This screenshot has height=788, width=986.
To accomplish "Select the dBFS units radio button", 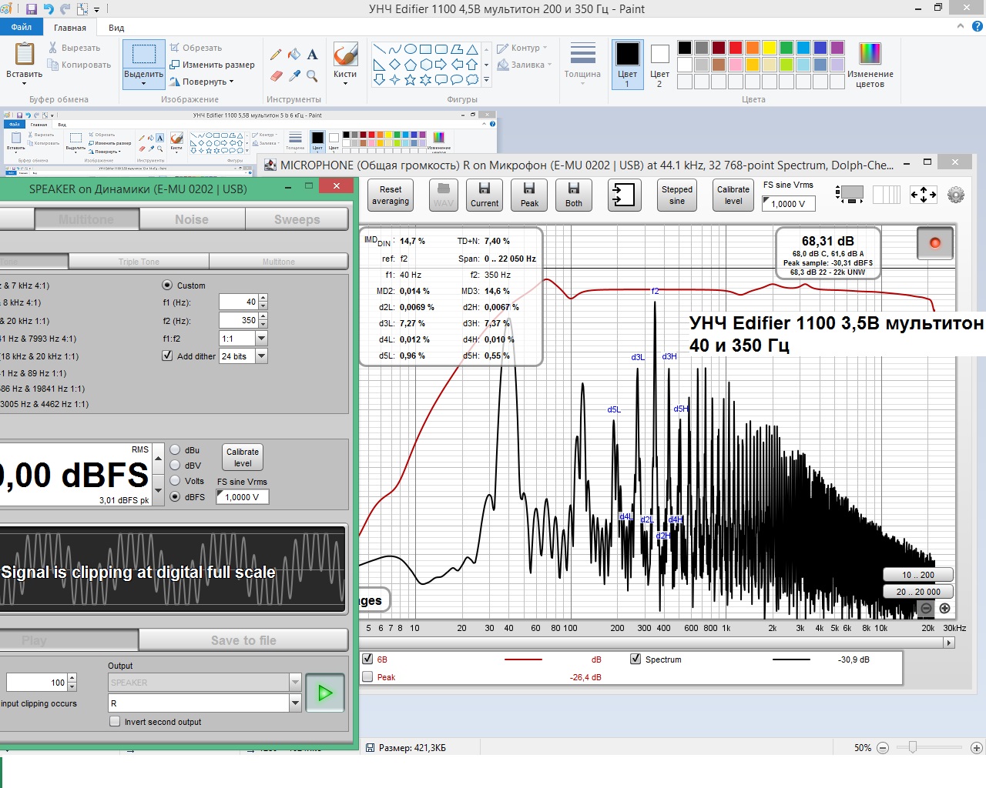I will coord(175,497).
